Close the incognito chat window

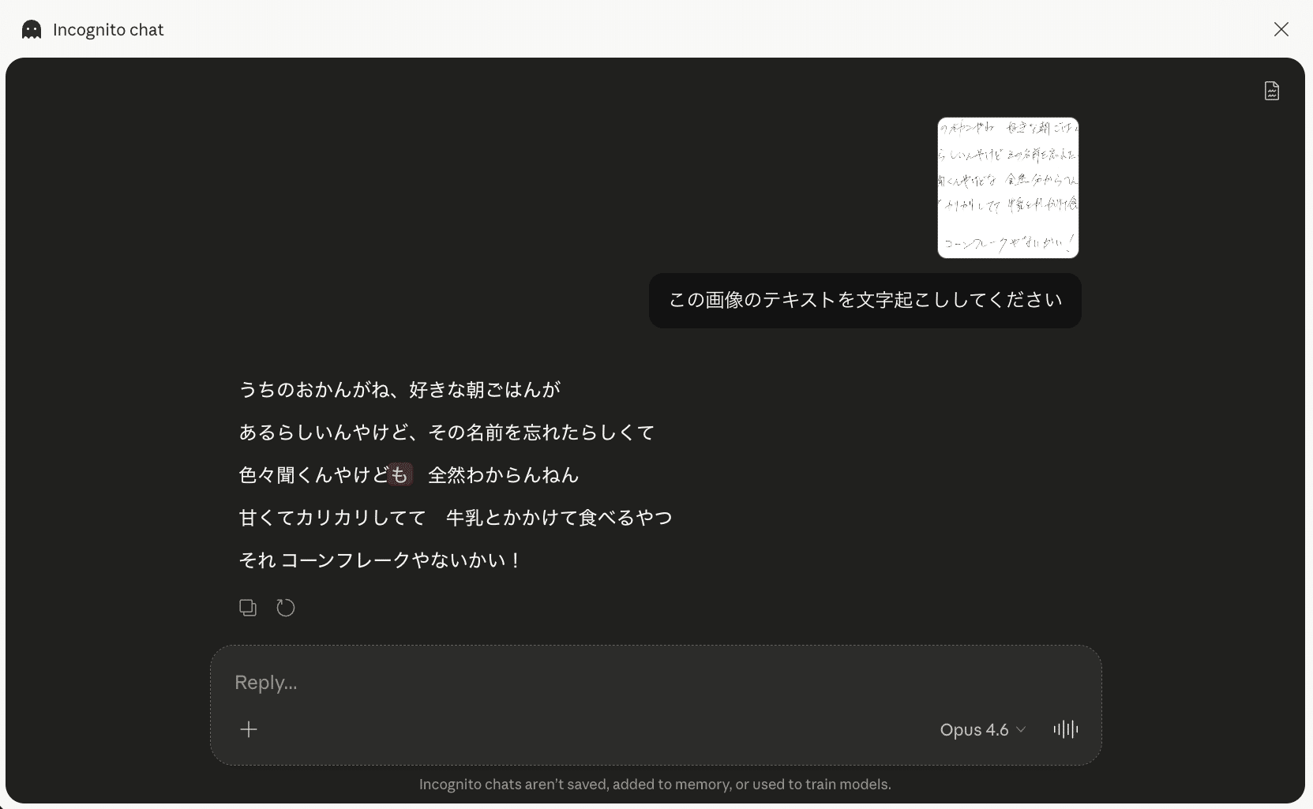pos(1281,29)
